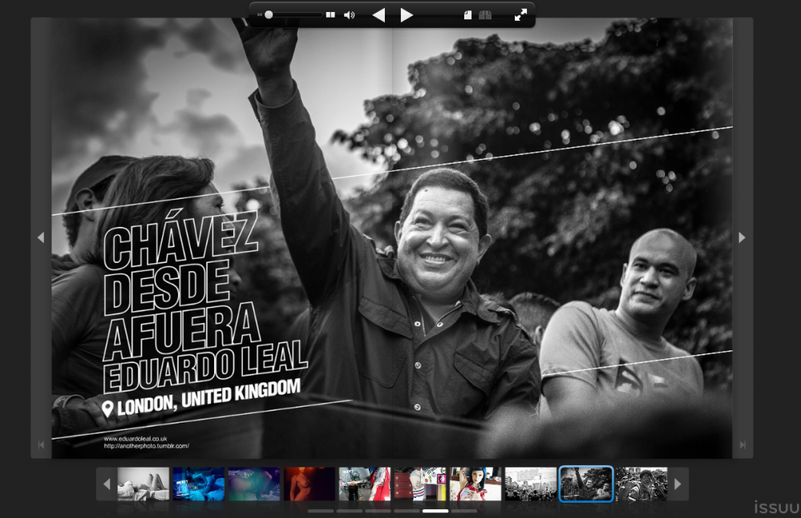Click the location pin icon before London
The image size is (801, 518).
coord(107,409)
